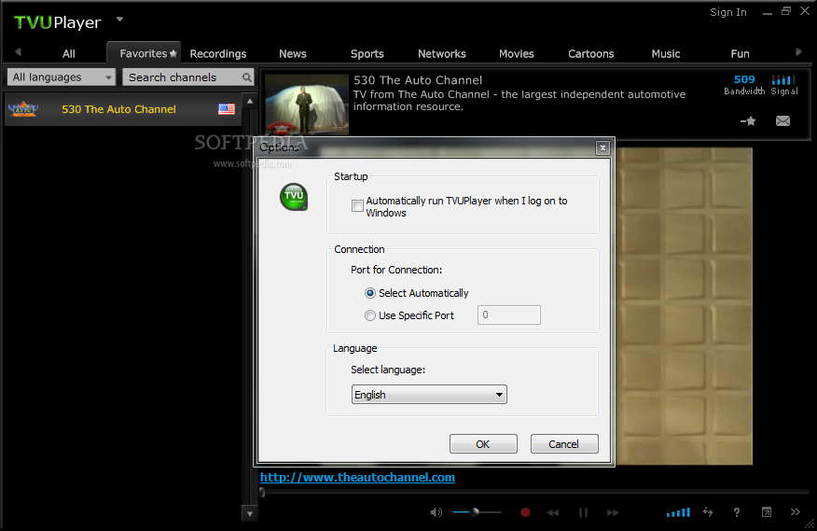The width and height of the screenshot is (817, 531).
Task: Mute audio with speaker icon
Action: pyautogui.click(x=436, y=512)
